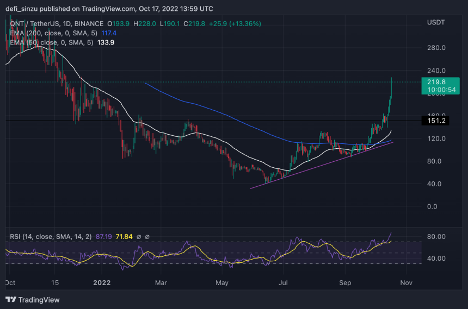
Task: Click the 80.00 level on RSI axis
Action: (436, 237)
